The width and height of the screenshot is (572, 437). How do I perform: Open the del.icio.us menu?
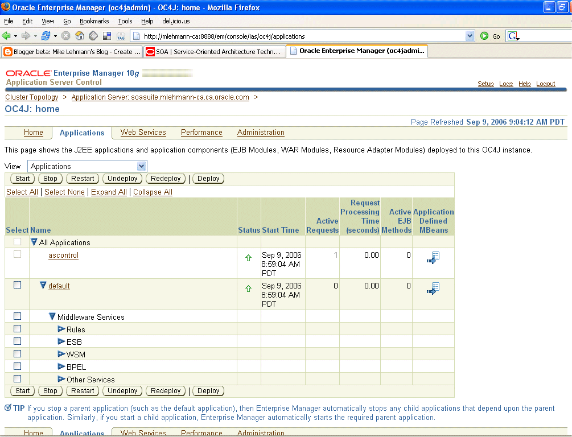pos(176,21)
